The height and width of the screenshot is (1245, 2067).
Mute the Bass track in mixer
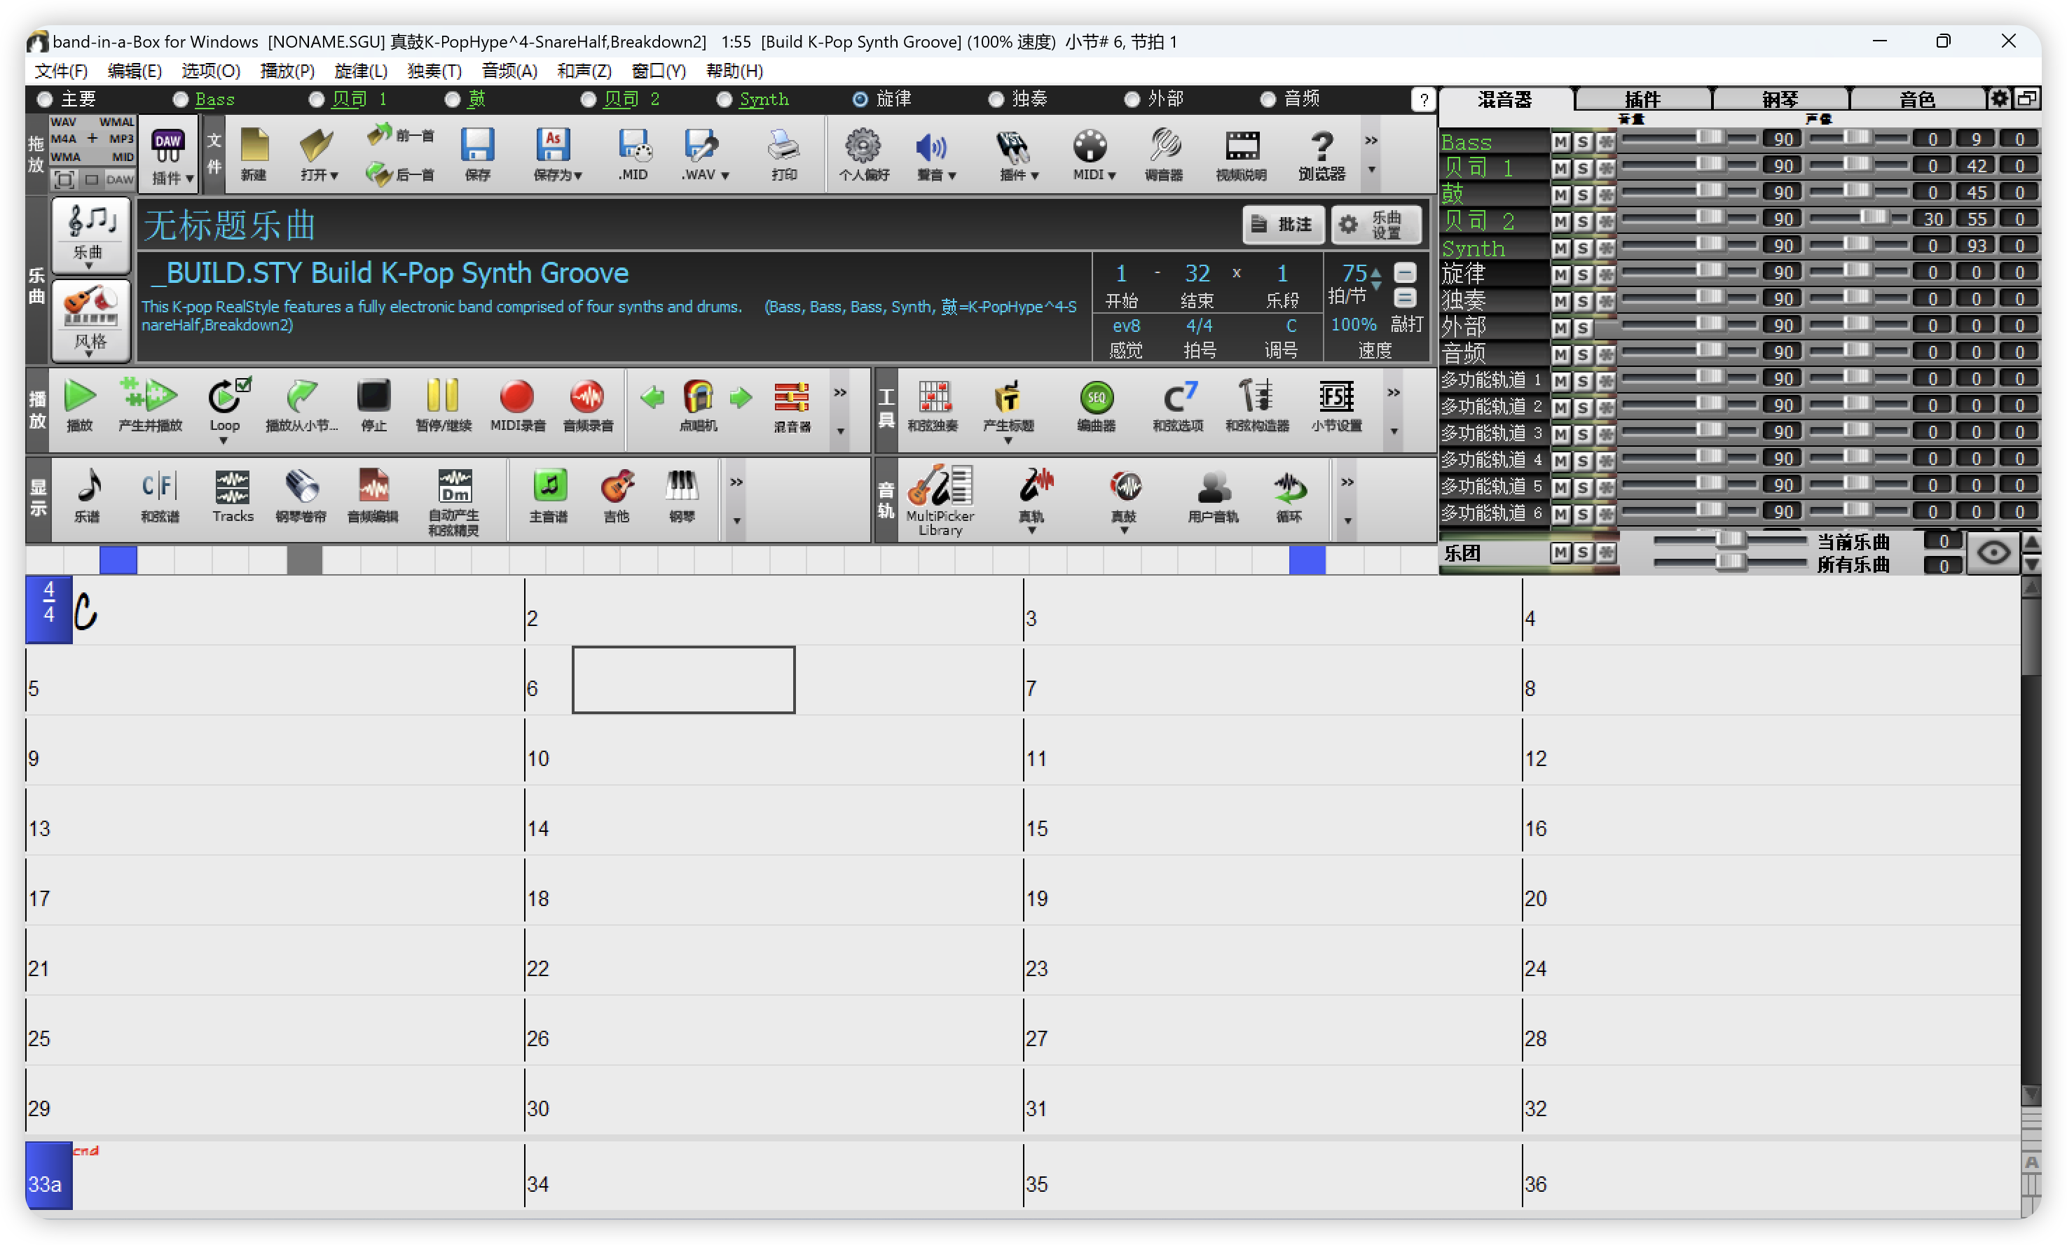click(1560, 141)
